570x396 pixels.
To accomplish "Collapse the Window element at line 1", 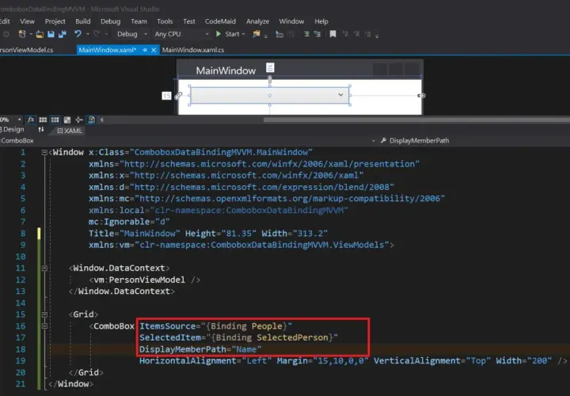I will coord(44,152).
